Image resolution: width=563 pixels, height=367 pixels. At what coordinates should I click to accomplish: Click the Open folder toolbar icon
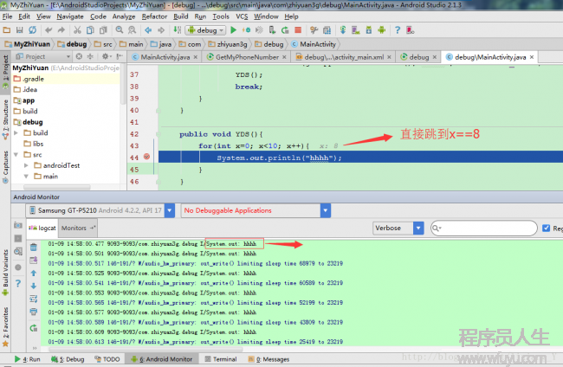7,30
